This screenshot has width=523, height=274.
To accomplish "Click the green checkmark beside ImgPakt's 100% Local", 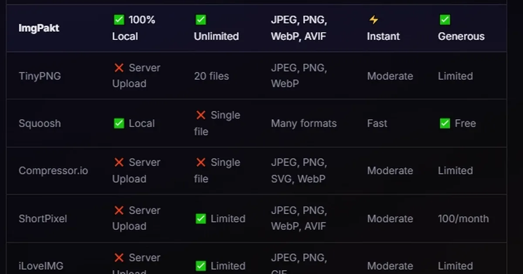I will click(119, 20).
